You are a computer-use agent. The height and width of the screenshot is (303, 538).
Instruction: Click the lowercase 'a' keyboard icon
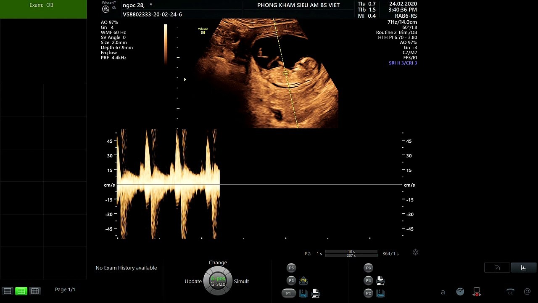tap(443, 292)
